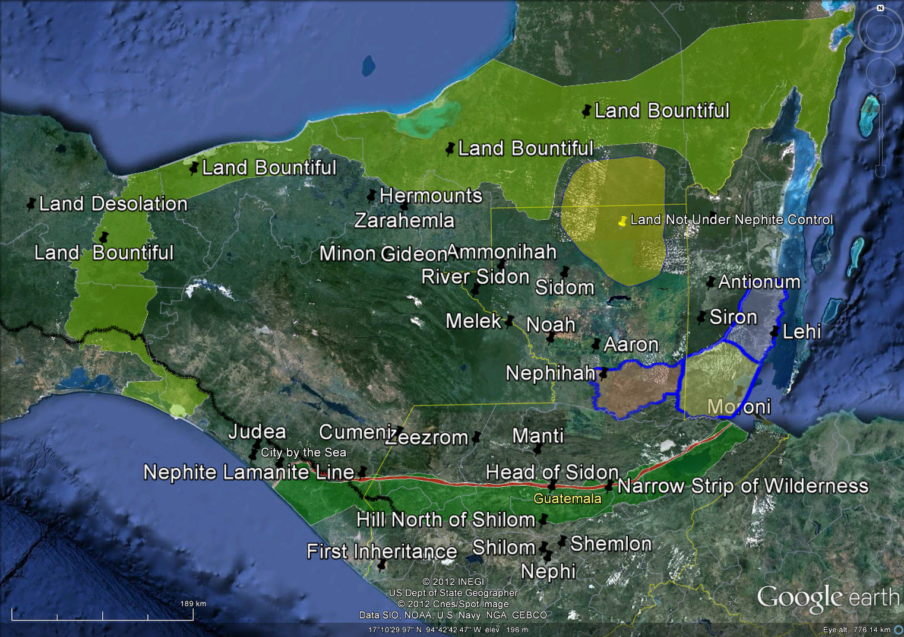Click the Nephihah pushpin

[603, 373]
